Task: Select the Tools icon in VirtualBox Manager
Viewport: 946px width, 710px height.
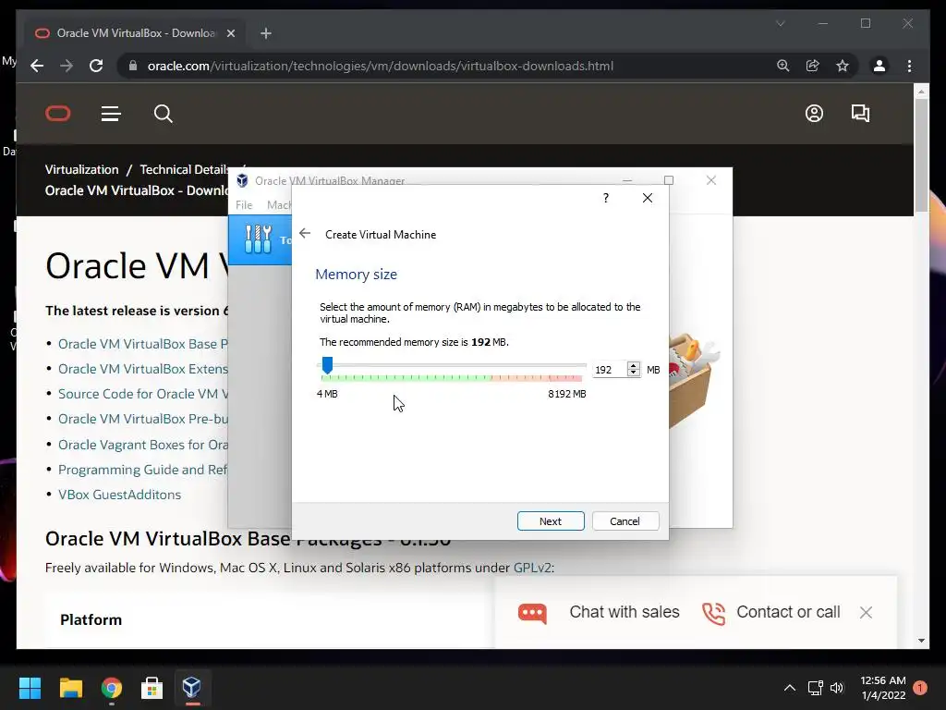Action: click(259, 239)
